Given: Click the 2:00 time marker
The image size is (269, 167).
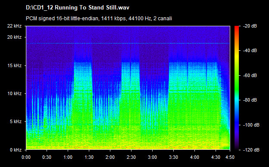Looking at the screenshot, I should tap(110, 157).
